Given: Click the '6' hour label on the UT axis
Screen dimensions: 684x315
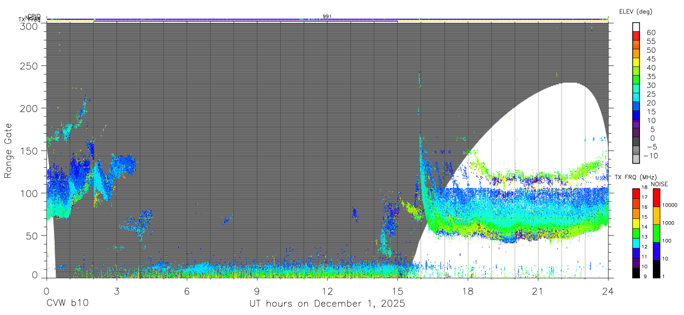Looking at the screenshot, I should [187, 291].
